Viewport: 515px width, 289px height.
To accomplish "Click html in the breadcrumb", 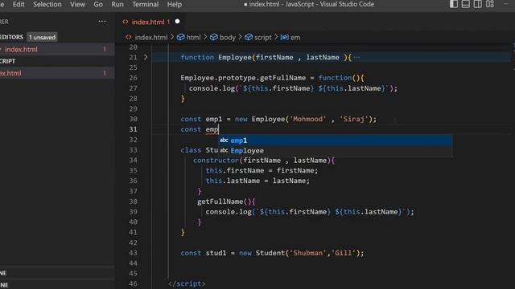I will (193, 38).
